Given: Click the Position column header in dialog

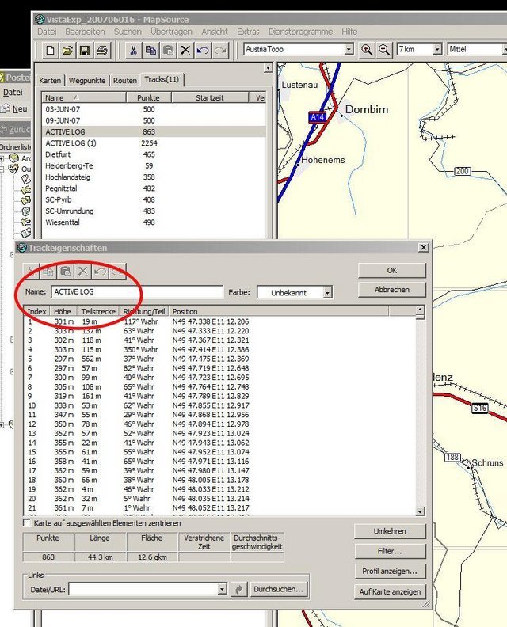Looking at the screenshot, I should point(279,311).
